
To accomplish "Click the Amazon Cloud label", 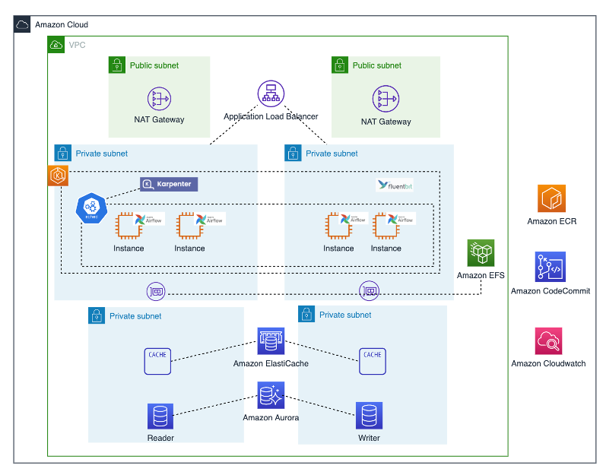I will [62, 24].
